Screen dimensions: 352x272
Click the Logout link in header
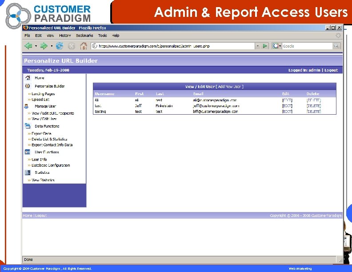pos(331,70)
